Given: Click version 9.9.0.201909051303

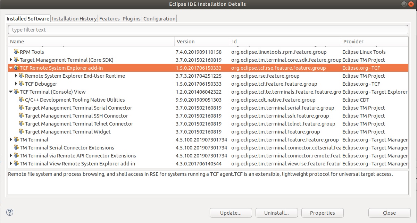Looking at the screenshot, I should 199,100.
